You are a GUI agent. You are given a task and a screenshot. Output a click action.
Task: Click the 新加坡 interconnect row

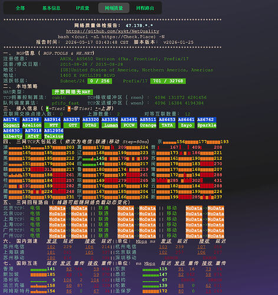click(x=57, y=274)
